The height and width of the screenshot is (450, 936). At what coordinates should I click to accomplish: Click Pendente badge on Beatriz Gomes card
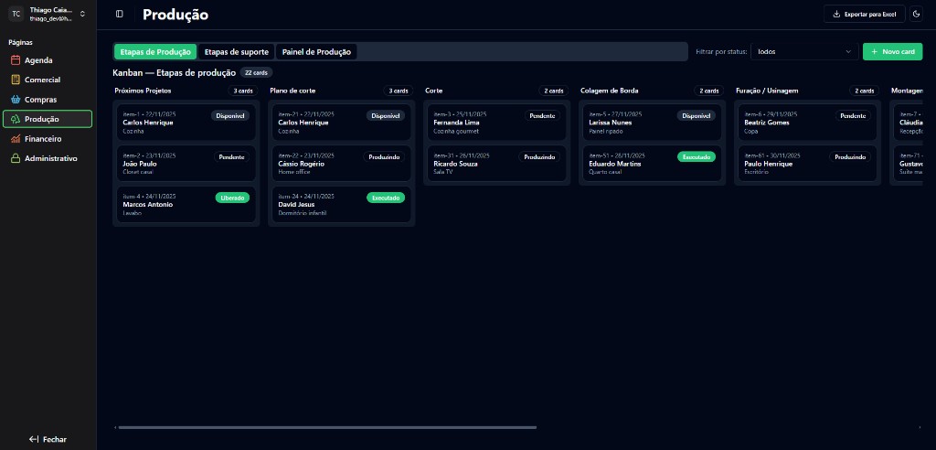pos(853,116)
